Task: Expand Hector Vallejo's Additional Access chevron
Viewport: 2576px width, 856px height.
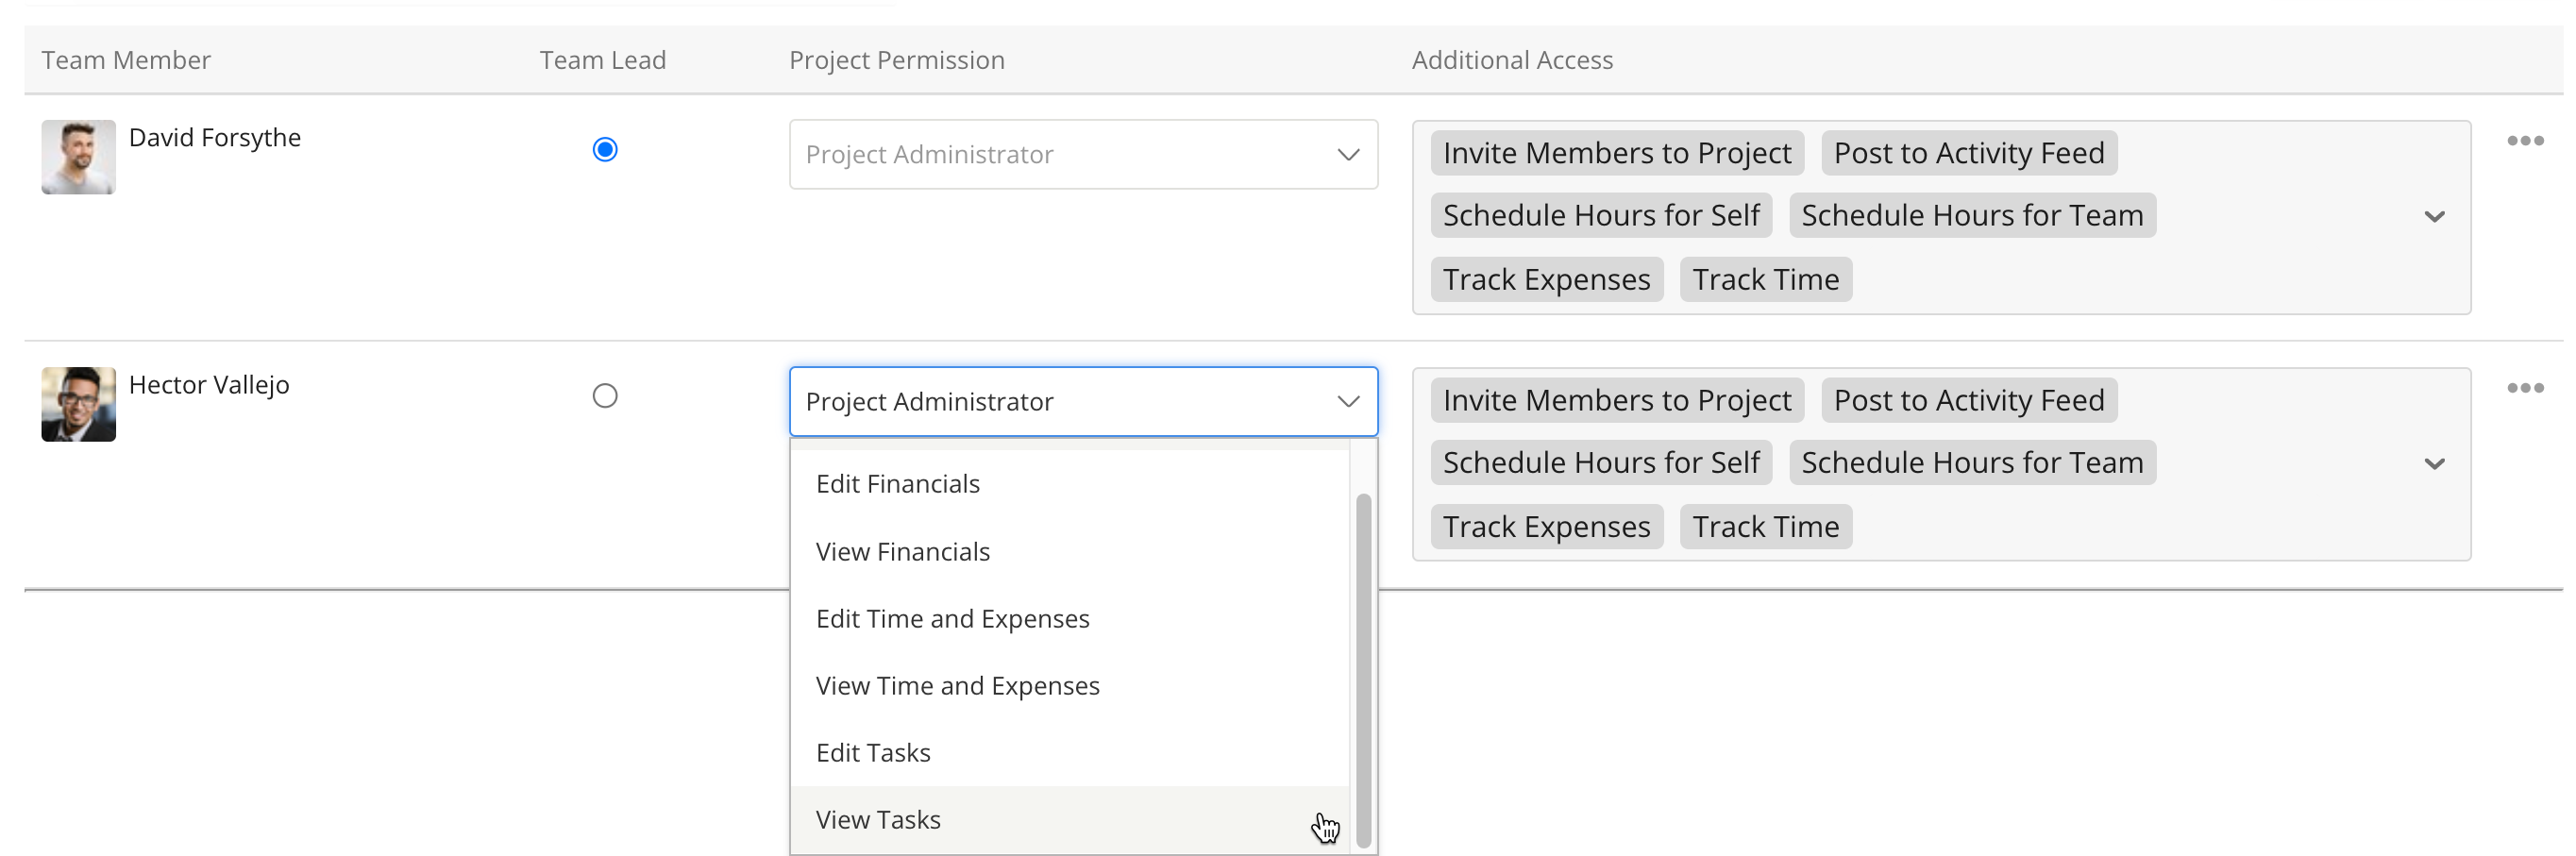Action: (x=2434, y=464)
